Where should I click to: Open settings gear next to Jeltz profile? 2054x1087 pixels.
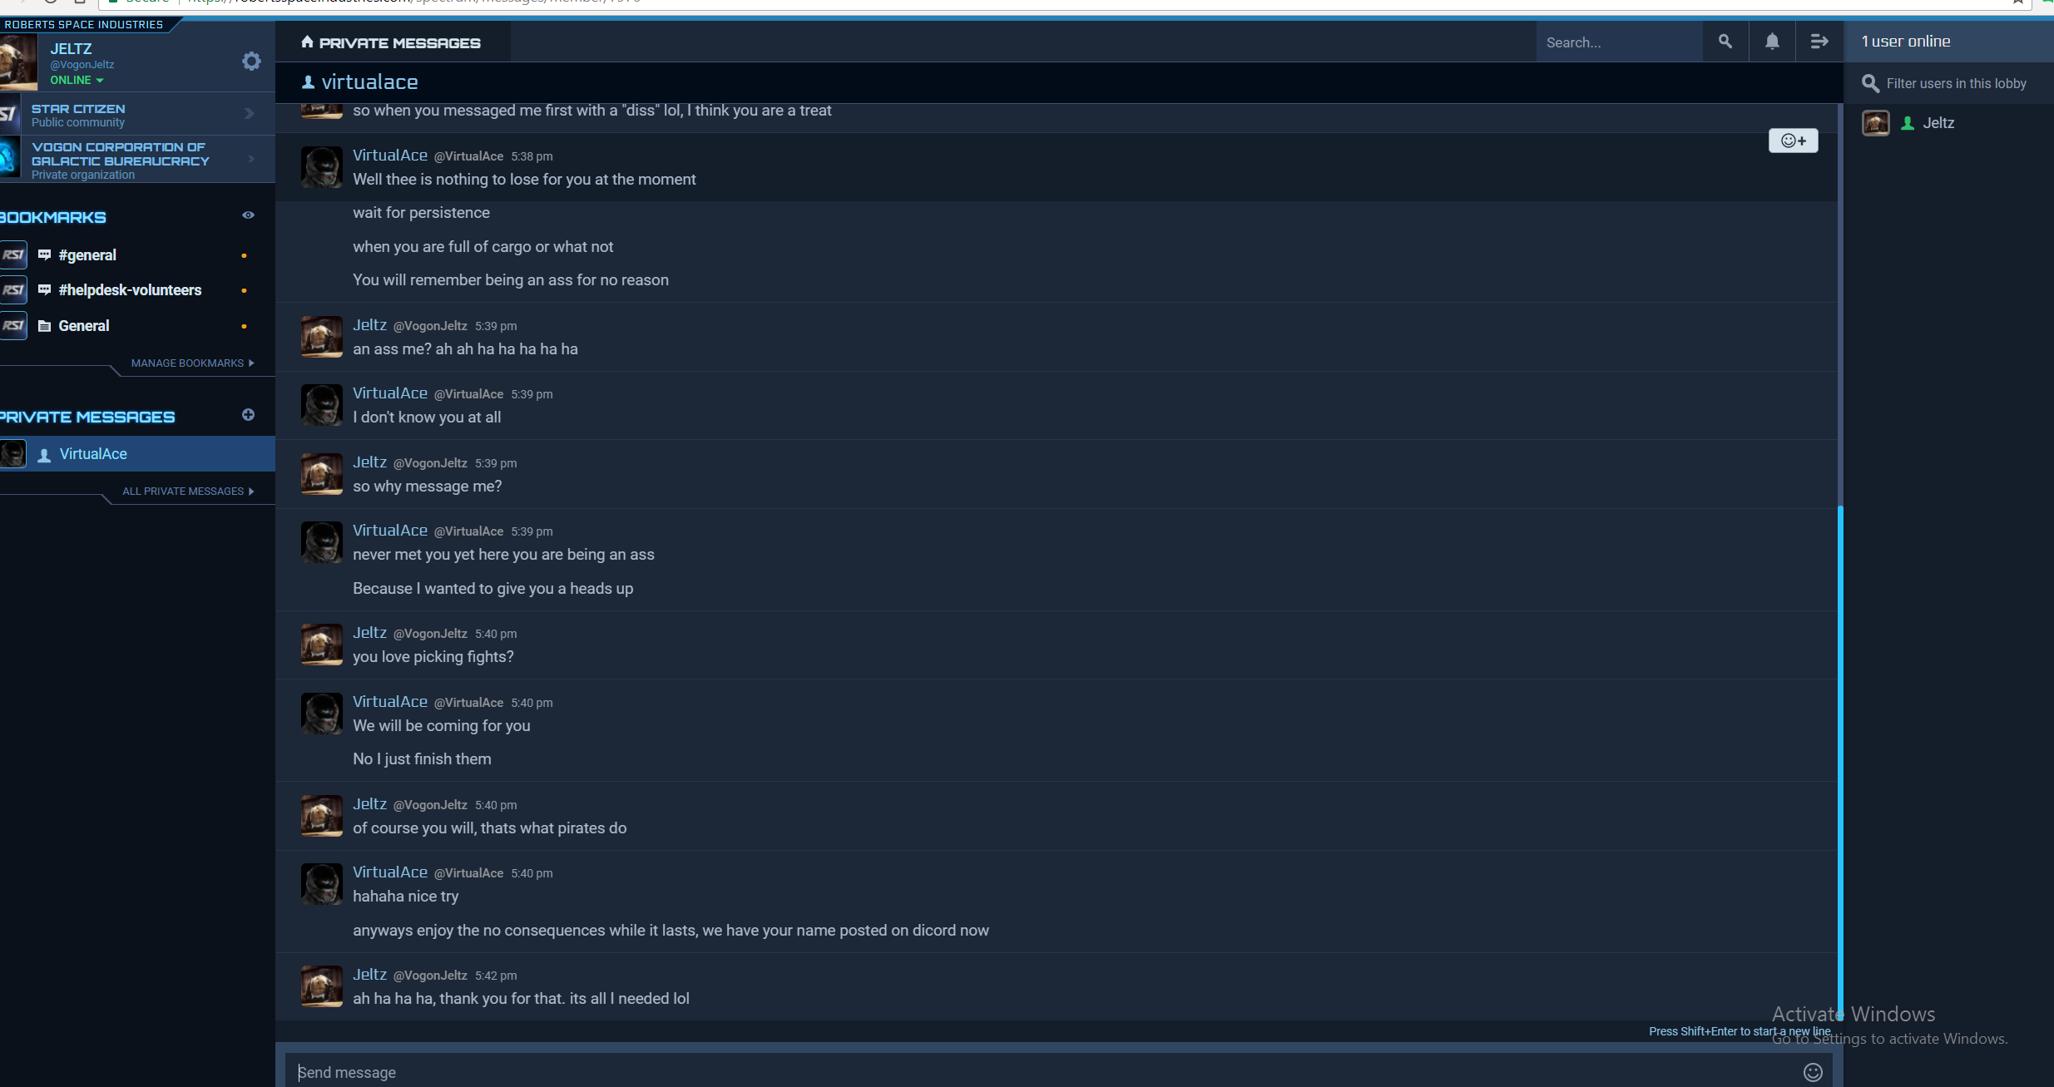pos(251,62)
